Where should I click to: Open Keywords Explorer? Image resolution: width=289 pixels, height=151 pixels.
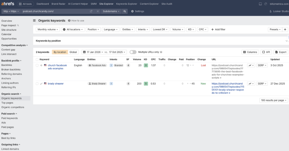pyautogui.click(x=127, y=4)
